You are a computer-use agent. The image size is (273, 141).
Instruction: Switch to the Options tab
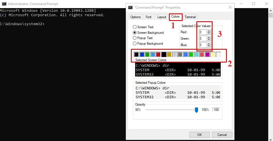(x=135, y=17)
